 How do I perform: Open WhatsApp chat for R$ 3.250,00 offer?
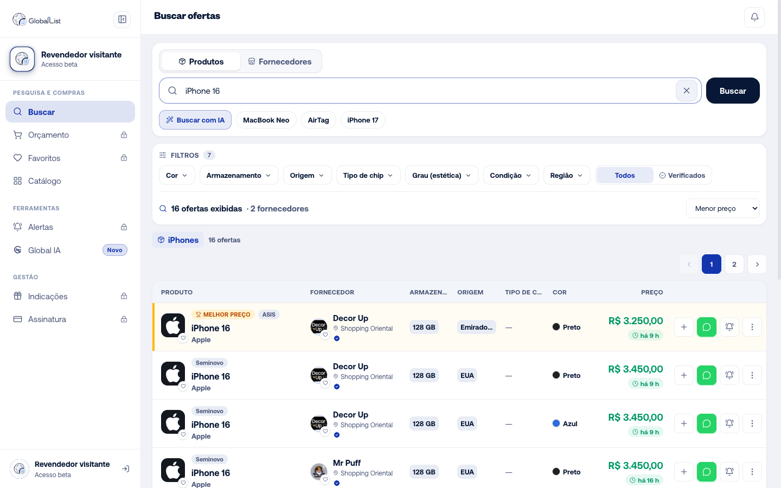point(707,327)
